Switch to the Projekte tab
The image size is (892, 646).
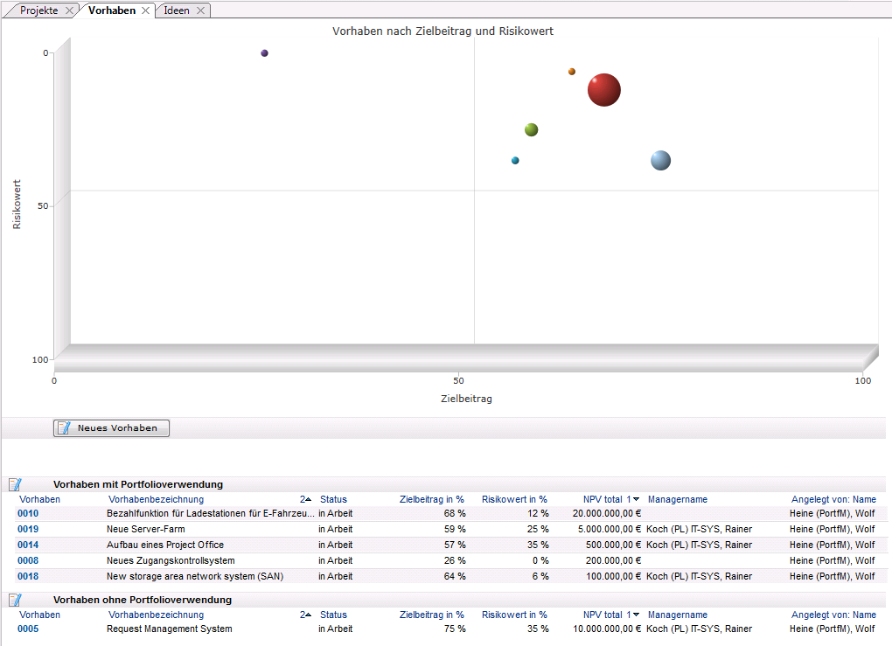pyautogui.click(x=39, y=10)
